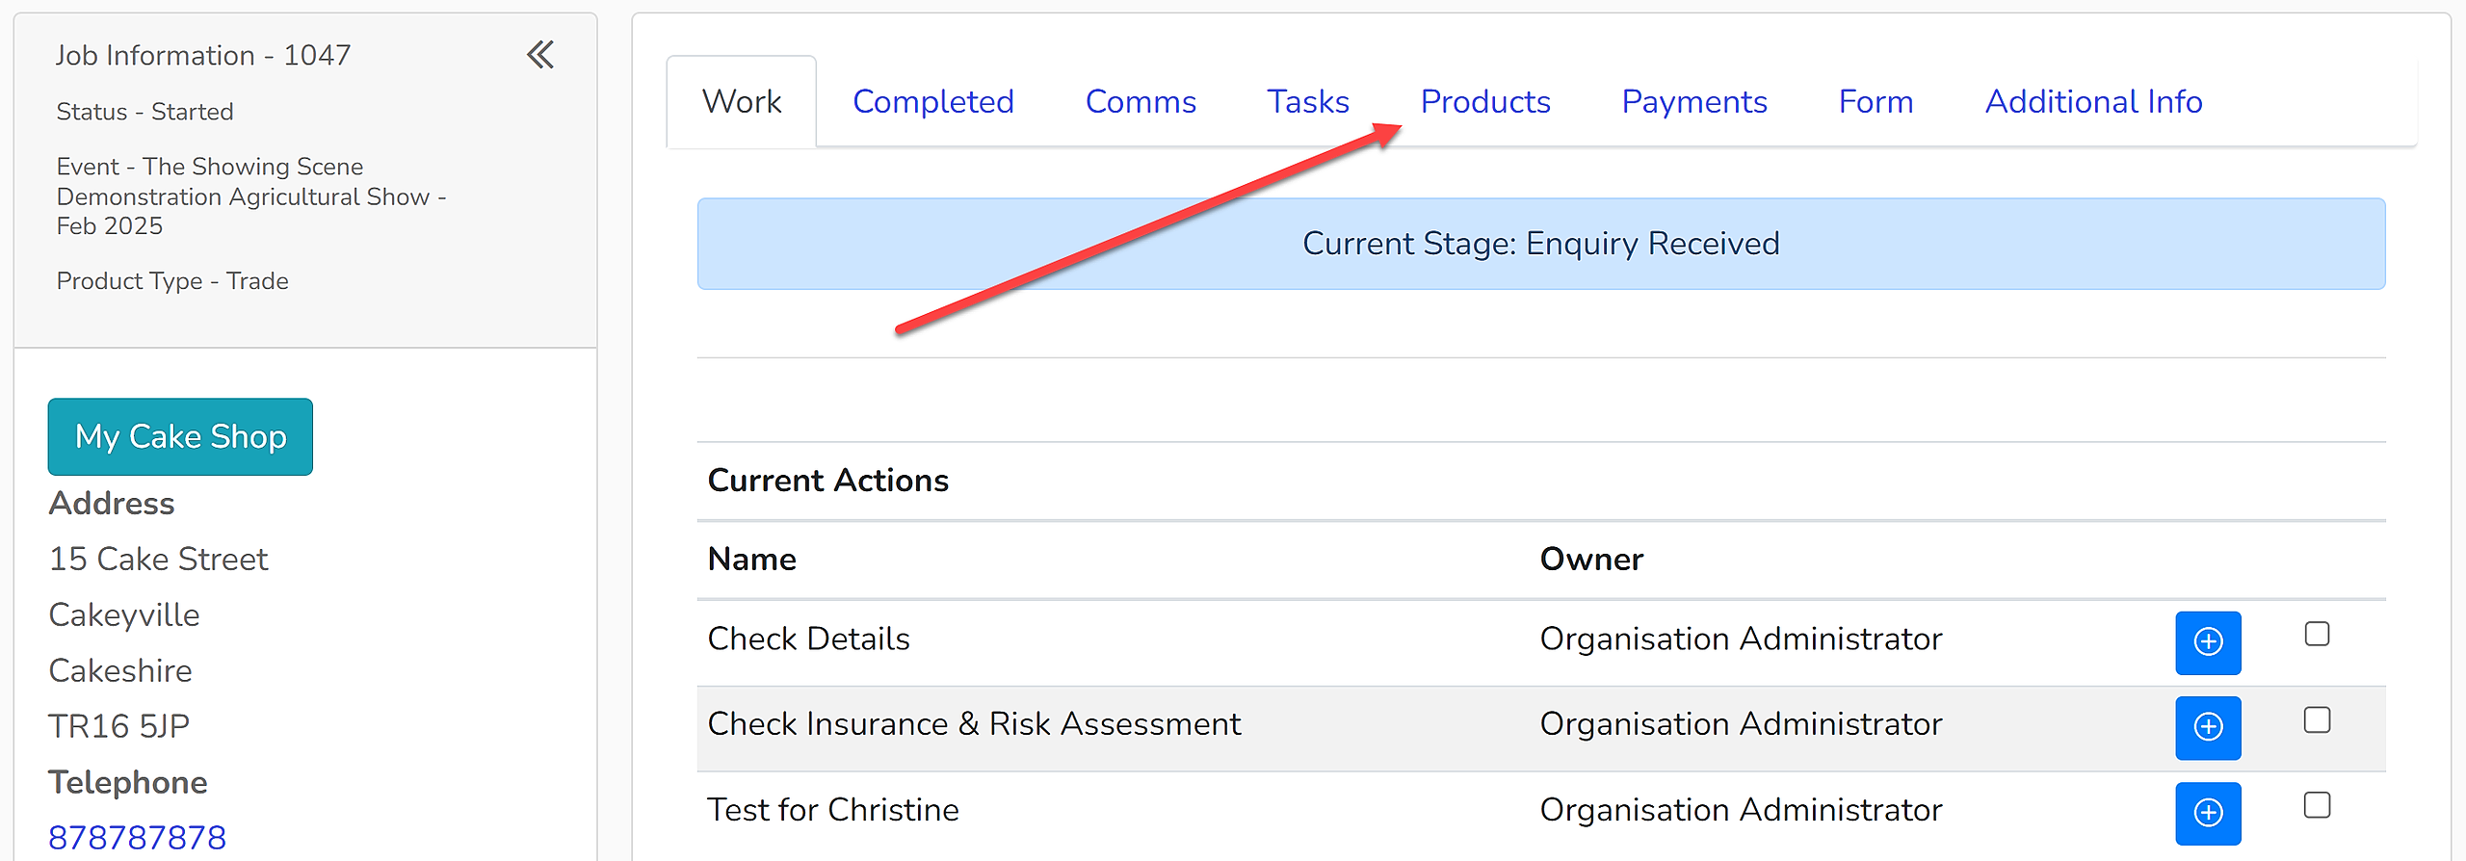Click 'Test for Christine' action name
2466x861 pixels.
pyautogui.click(x=833, y=809)
